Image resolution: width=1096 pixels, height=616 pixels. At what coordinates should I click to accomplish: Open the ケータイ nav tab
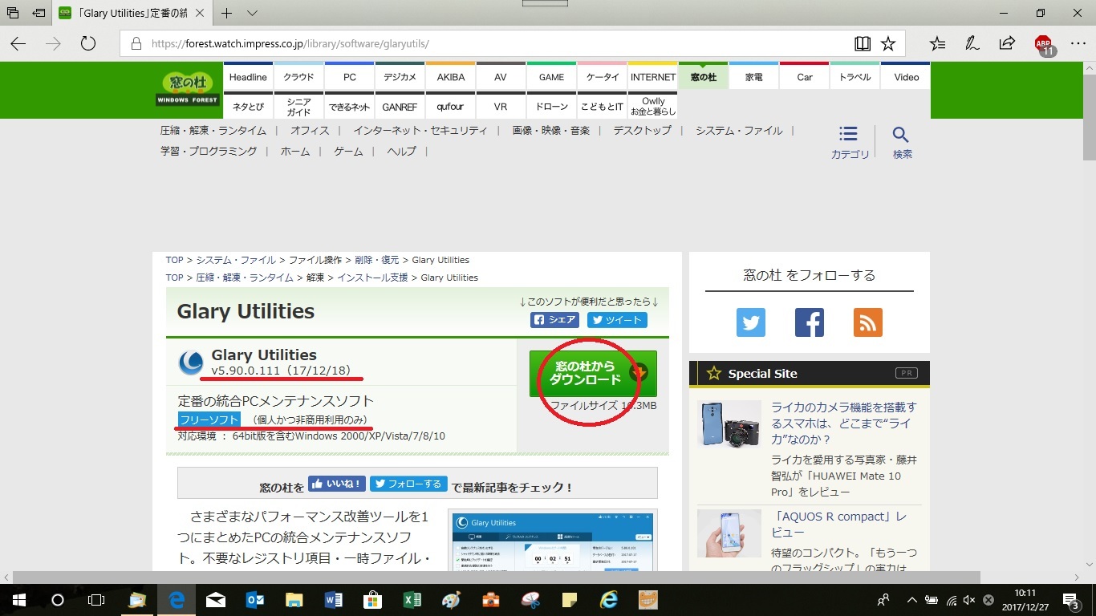pos(603,77)
